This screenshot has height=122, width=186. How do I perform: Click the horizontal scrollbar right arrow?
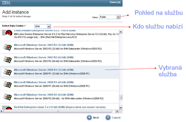(117, 111)
